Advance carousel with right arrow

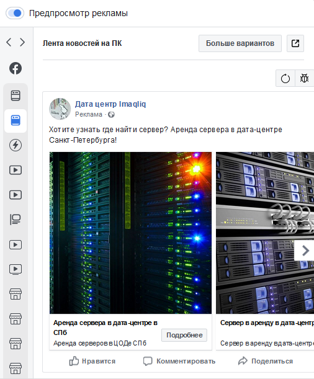305,251
